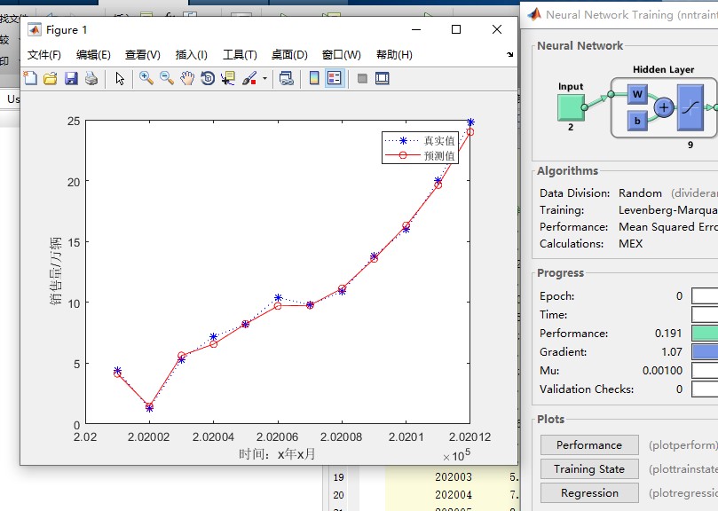Select the Zoom Out tool
Screen dimensions: 718x511
[165, 78]
